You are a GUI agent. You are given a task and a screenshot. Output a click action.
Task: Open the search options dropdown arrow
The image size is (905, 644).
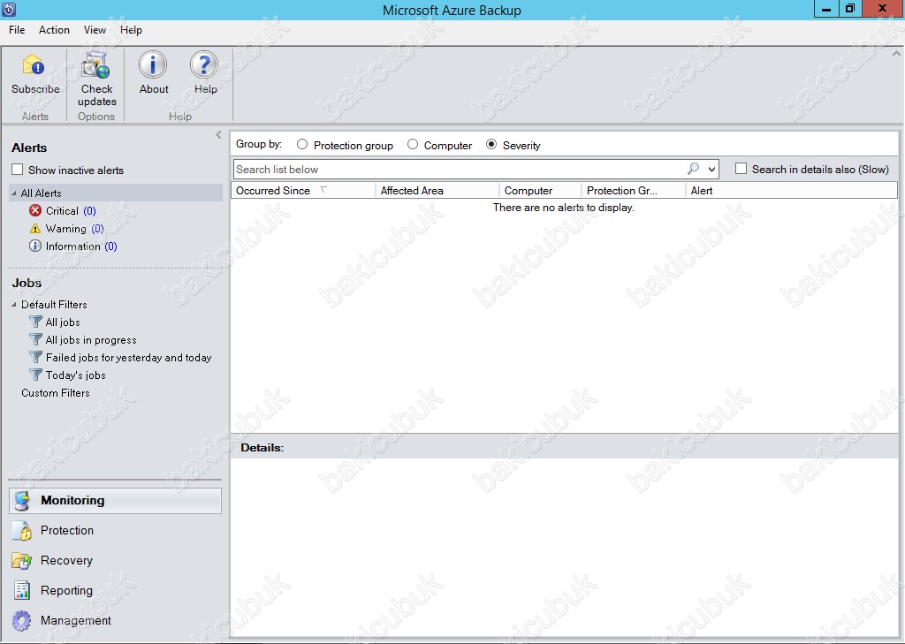click(711, 169)
